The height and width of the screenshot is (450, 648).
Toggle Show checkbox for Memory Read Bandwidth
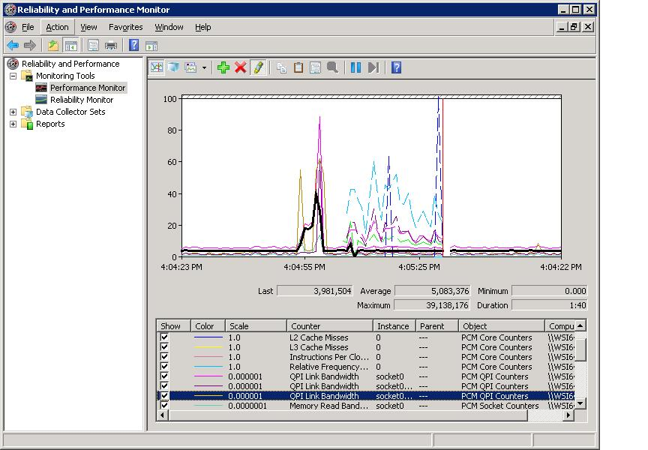click(x=164, y=406)
